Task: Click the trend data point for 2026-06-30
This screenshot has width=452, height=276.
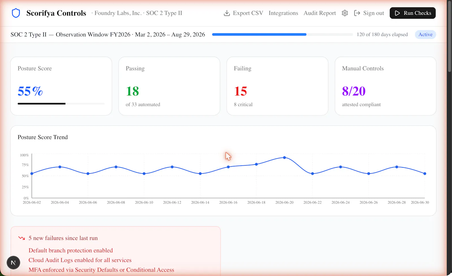Action: point(425,174)
